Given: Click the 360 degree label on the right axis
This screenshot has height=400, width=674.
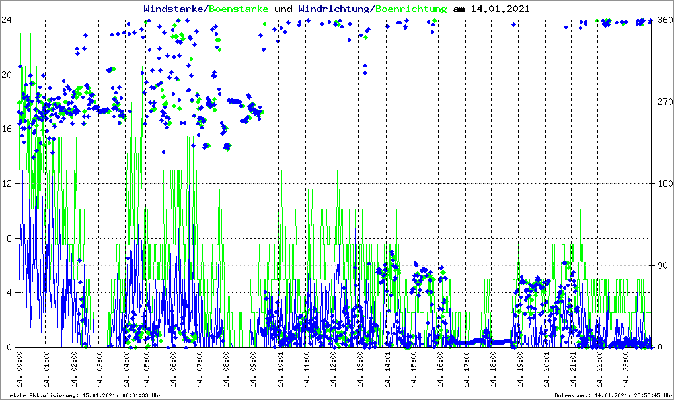Looking at the screenshot, I should point(664,20).
